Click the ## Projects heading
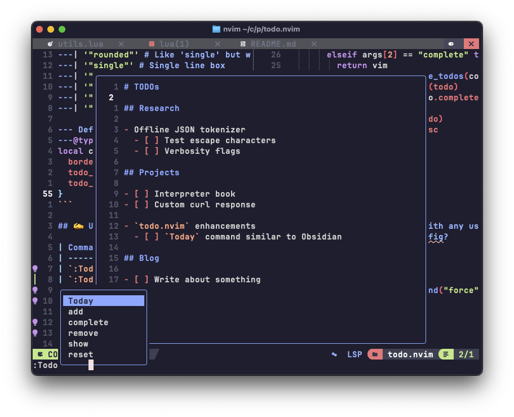Screen dimensions: 514x417 (x=152, y=172)
